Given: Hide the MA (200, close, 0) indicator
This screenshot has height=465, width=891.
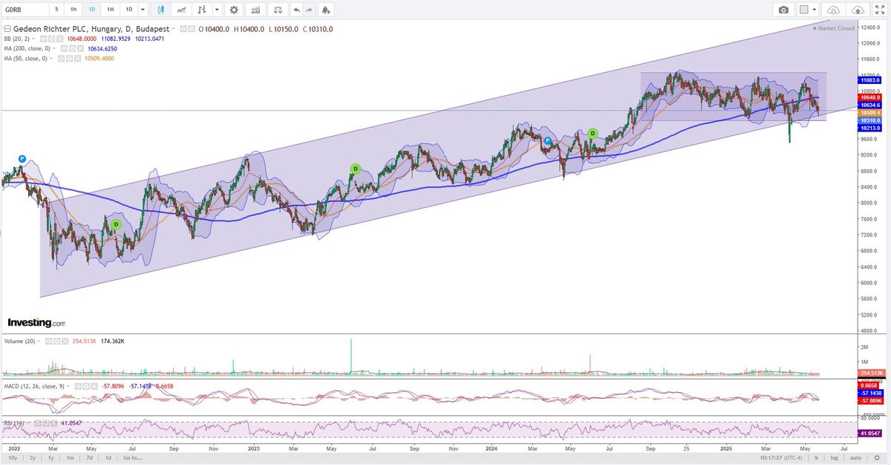Looking at the screenshot, I should (64, 49).
